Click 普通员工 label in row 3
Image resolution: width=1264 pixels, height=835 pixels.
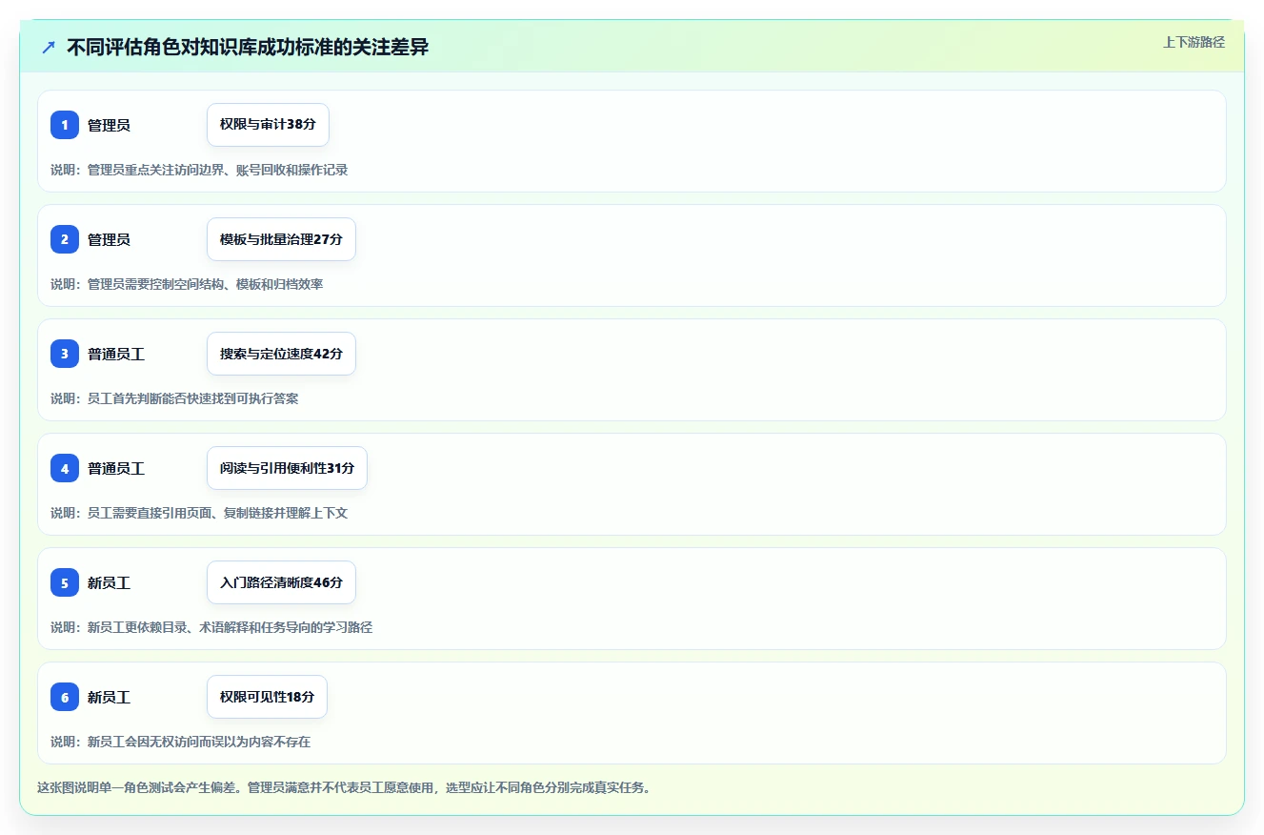click(116, 354)
